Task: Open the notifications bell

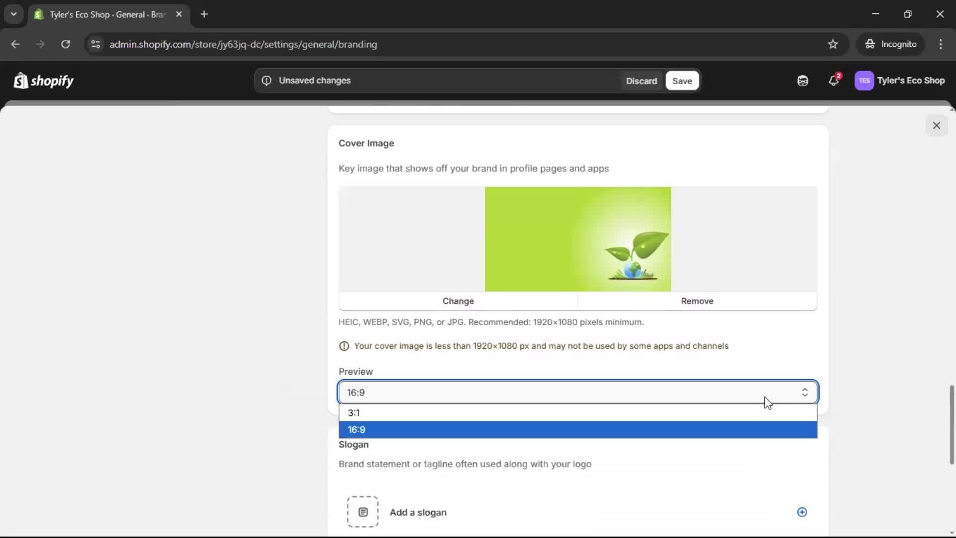Action: pos(834,81)
